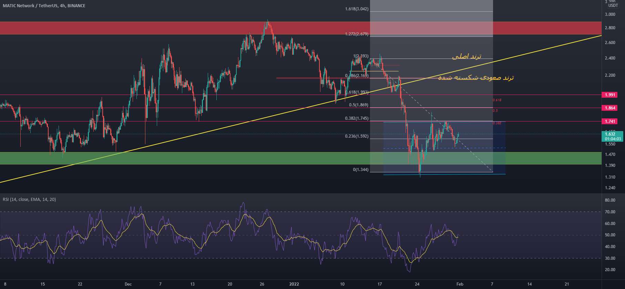
Task: Click the 2022 label on time axis
Action: click(x=294, y=284)
